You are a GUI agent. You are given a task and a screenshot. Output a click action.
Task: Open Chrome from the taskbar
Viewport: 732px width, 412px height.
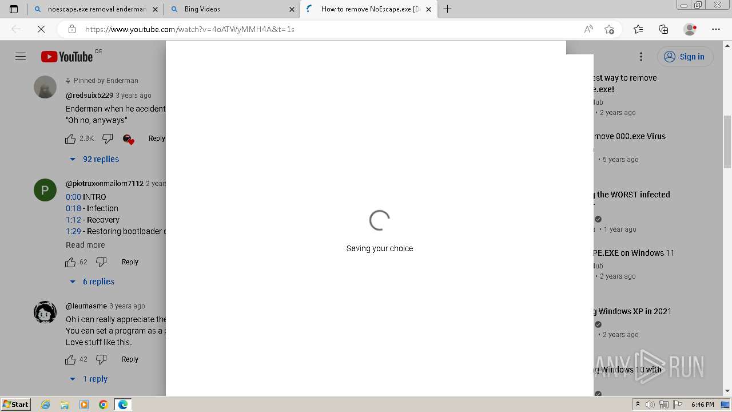(104, 405)
